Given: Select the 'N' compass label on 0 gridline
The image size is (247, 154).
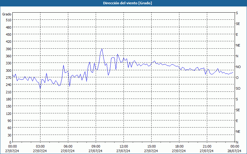Looking at the screenshot, I should click(x=237, y=142).
